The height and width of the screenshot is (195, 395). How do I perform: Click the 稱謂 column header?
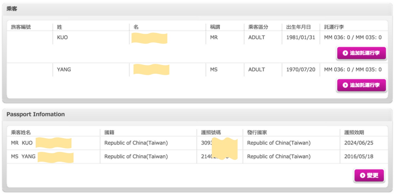tap(215, 27)
